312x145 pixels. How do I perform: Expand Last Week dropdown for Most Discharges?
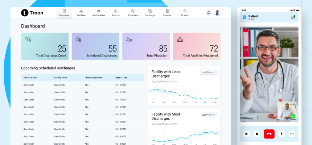(208, 115)
